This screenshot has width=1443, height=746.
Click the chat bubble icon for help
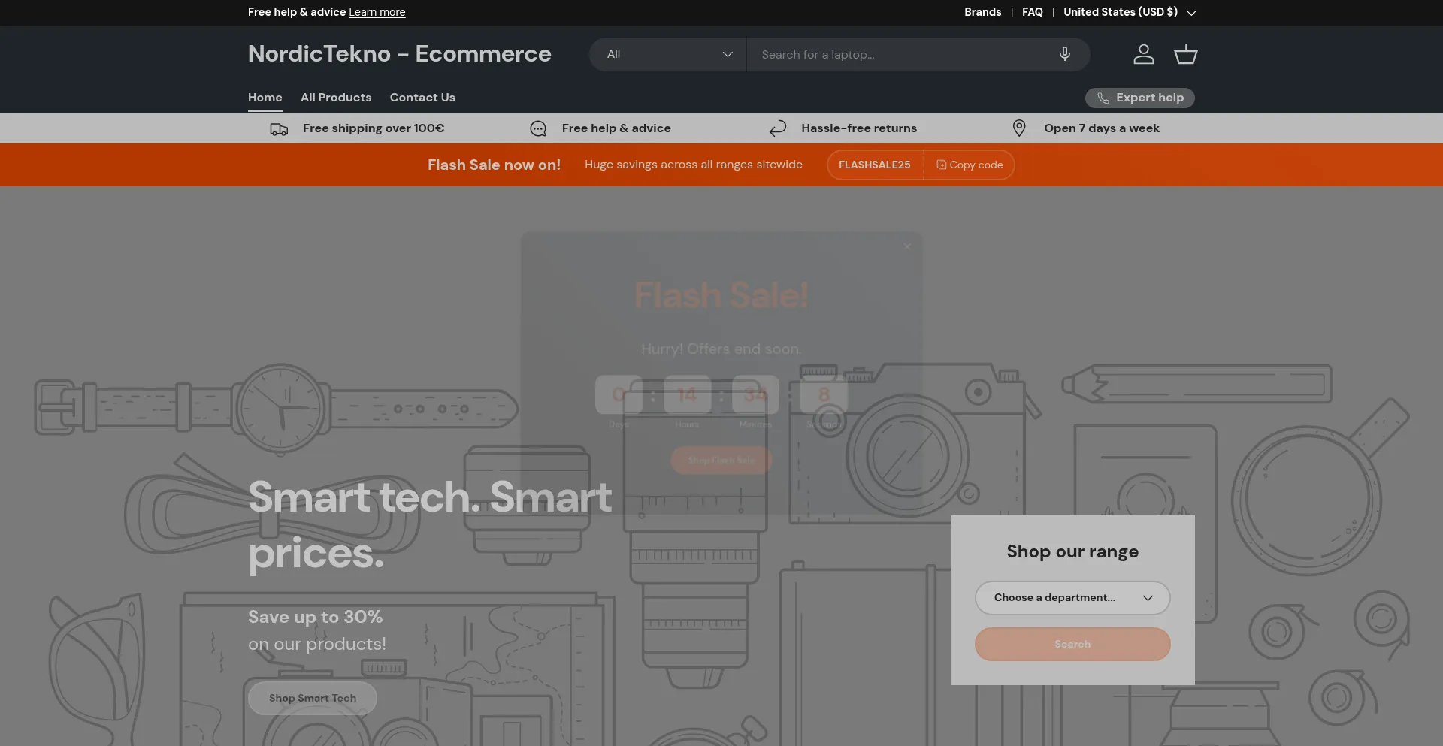tap(537, 128)
